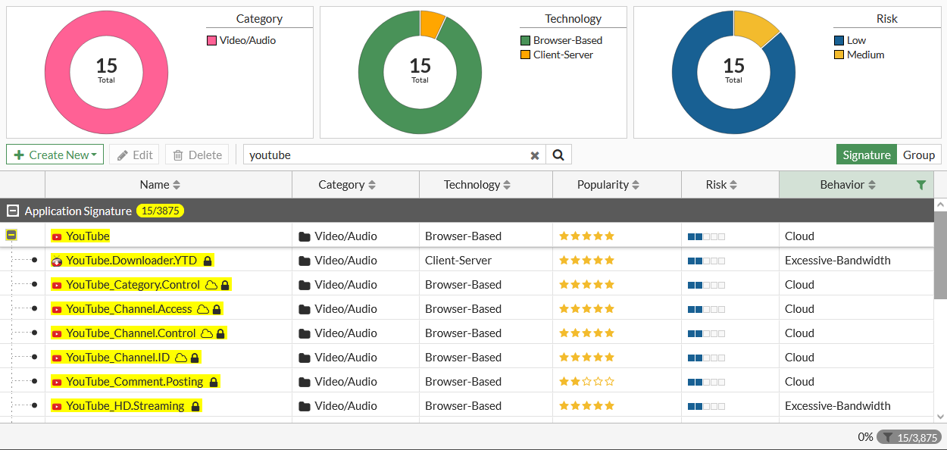
Task: Click Browser-Based in YouTube_Category.Control row
Action: (x=463, y=285)
